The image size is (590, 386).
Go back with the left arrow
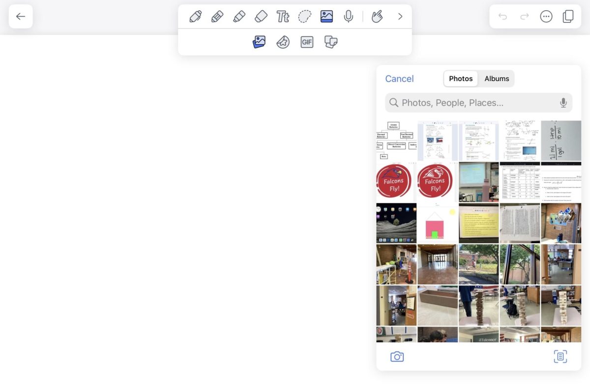(x=21, y=17)
